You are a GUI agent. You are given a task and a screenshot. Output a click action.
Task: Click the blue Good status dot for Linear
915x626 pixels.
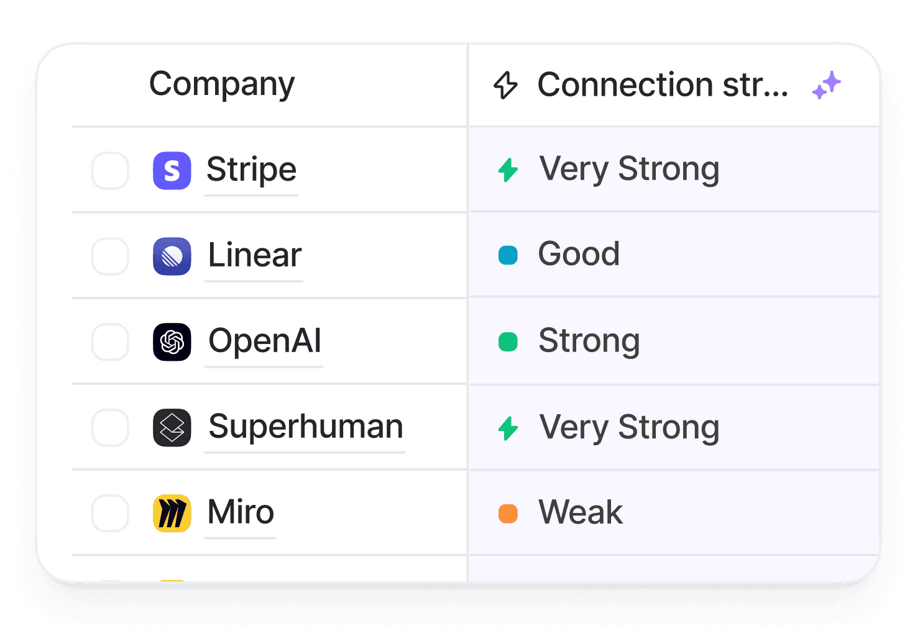508,255
